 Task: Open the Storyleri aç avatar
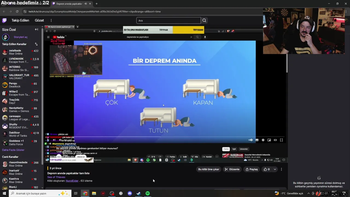[x=5, y=37]
